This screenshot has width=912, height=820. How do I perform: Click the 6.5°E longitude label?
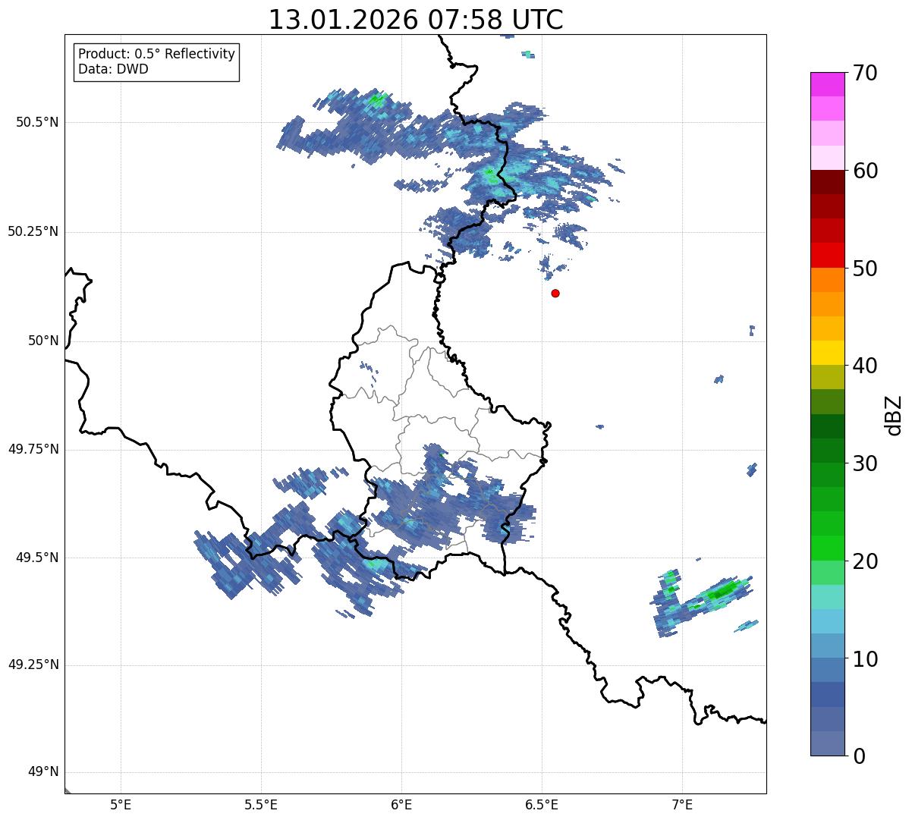(542, 806)
